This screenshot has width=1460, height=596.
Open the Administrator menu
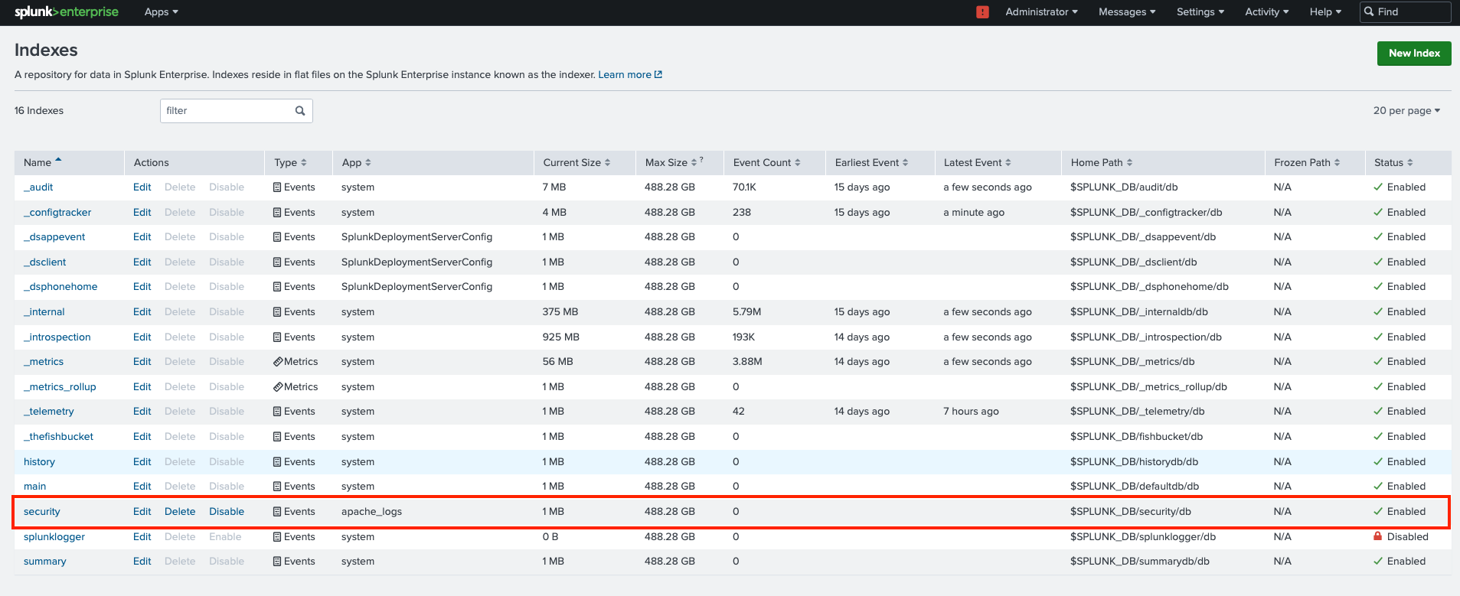point(1041,12)
